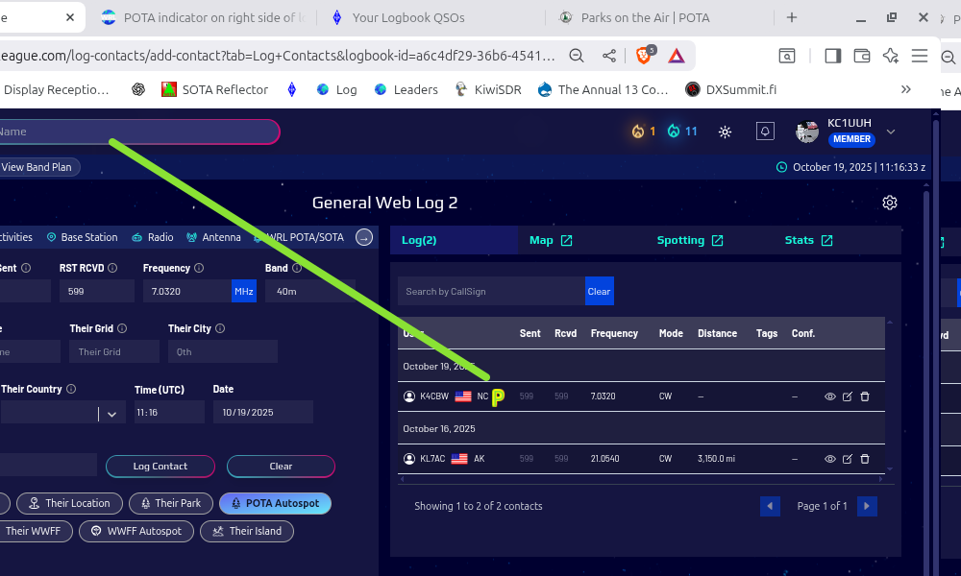Click the Log Contact button

[x=160, y=467]
